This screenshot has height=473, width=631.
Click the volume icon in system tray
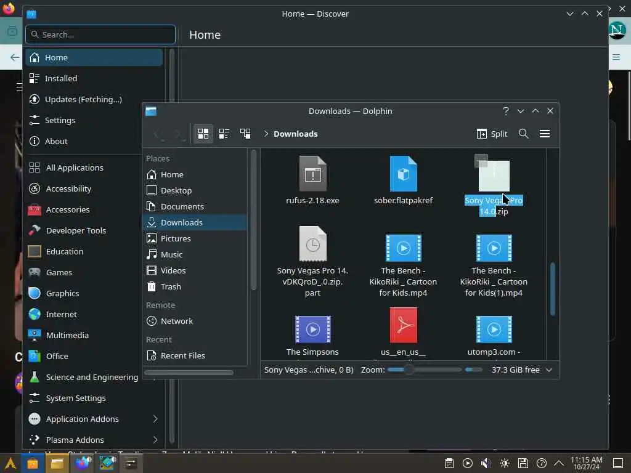pyautogui.click(x=486, y=463)
